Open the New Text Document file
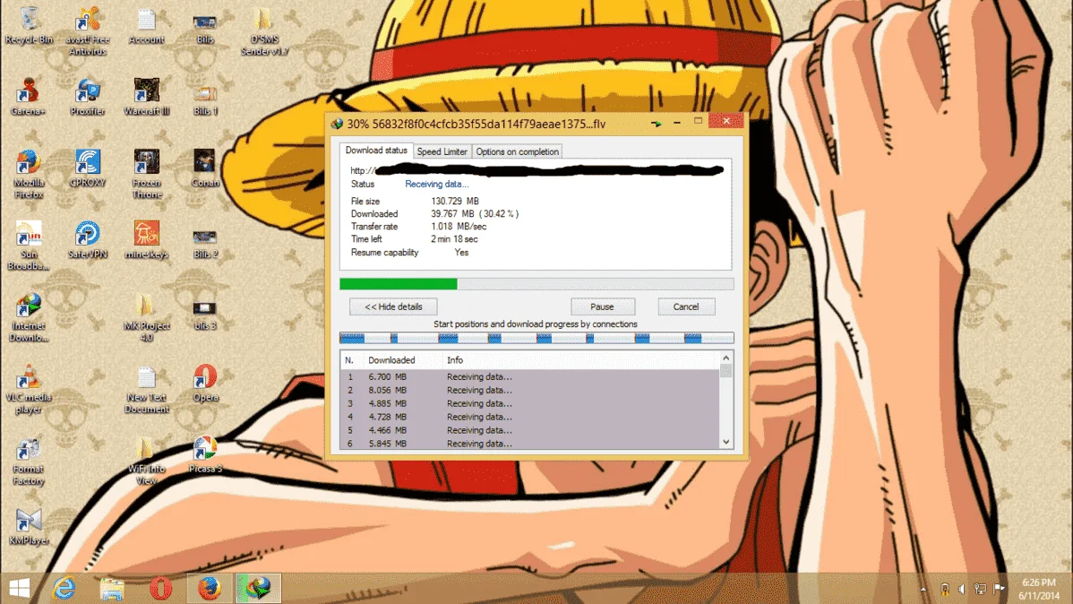 click(x=147, y=389)
